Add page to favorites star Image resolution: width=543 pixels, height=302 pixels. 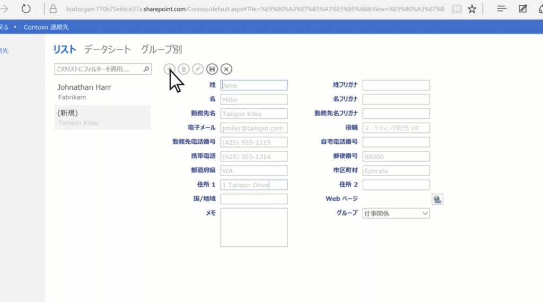471,9
